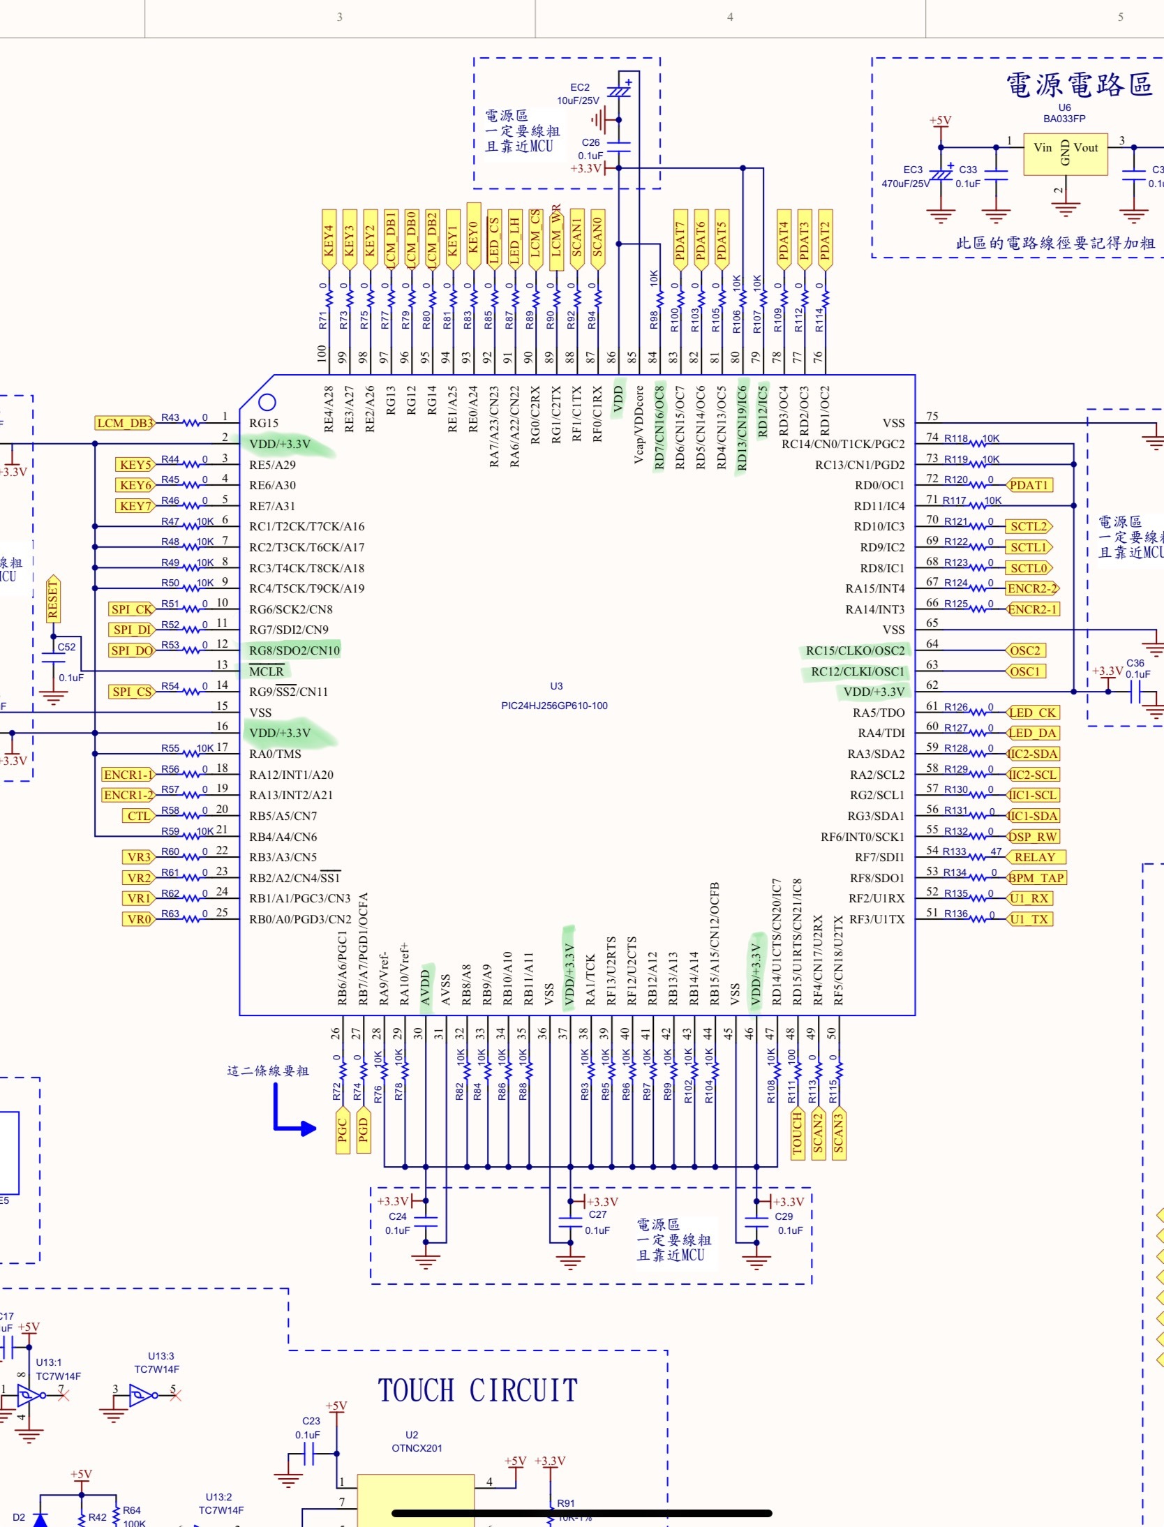The width and height of the screenshot is (1164, 1527).
Task: Select the PDAT1 net label
Action: (1029, 485)
